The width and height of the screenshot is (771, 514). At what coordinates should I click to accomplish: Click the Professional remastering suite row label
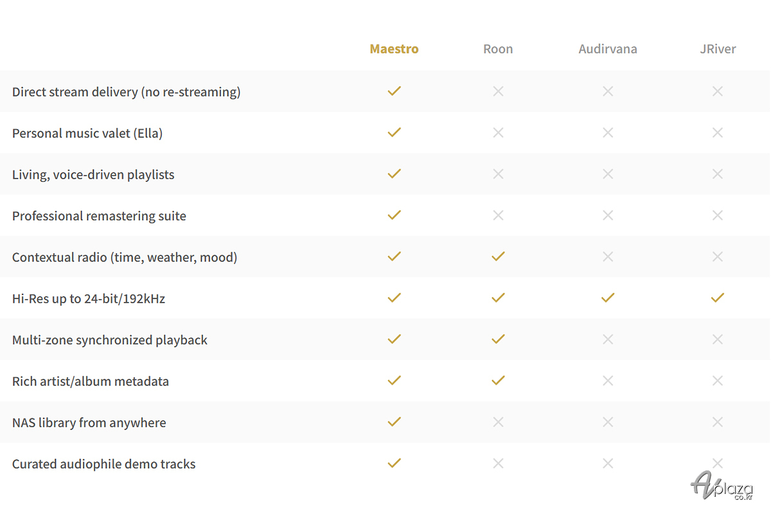99,216
